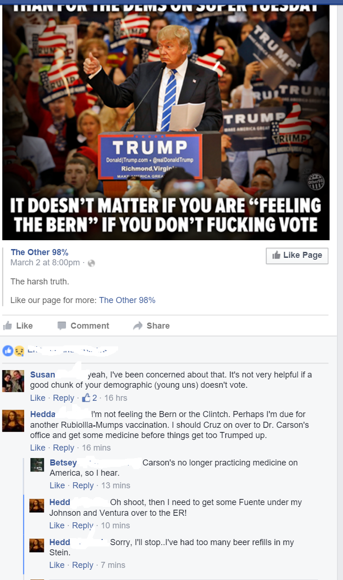
Task: Reply to Hedda's 16 mins comment
Action: [64, 448]
